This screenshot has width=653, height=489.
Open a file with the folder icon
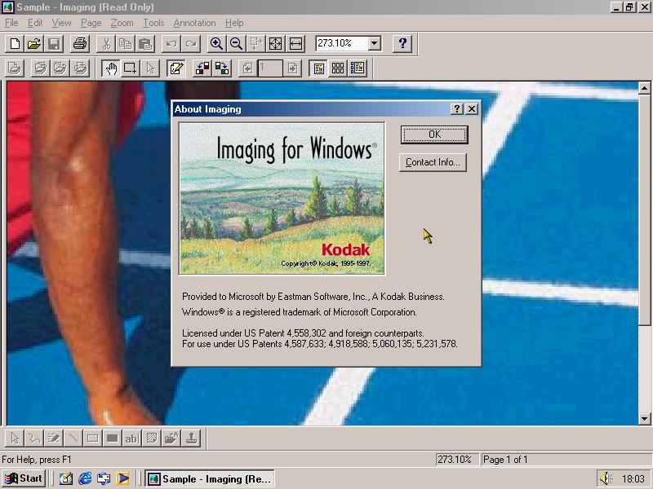[x=34, y=44]
